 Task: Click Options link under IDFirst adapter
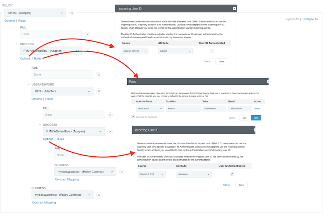(x=10, y=21)
